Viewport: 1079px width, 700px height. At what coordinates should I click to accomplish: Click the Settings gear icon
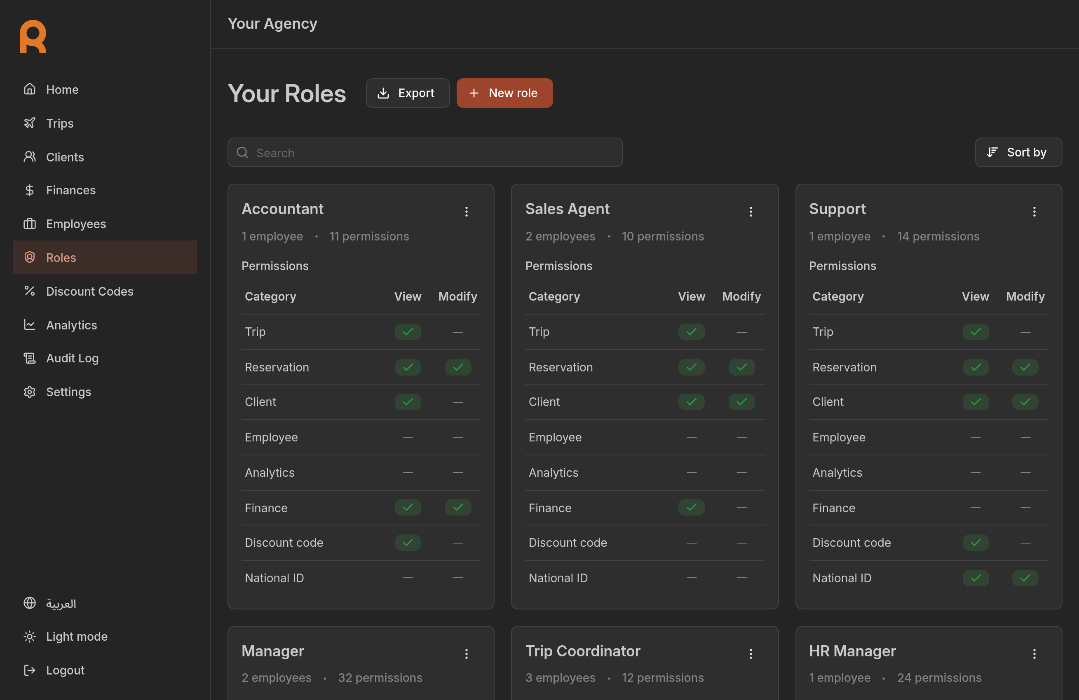pyautogui.click(x=30, y=392)
